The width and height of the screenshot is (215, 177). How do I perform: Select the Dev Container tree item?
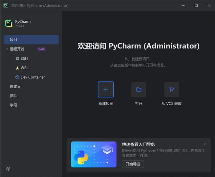(x=33, y=77)
